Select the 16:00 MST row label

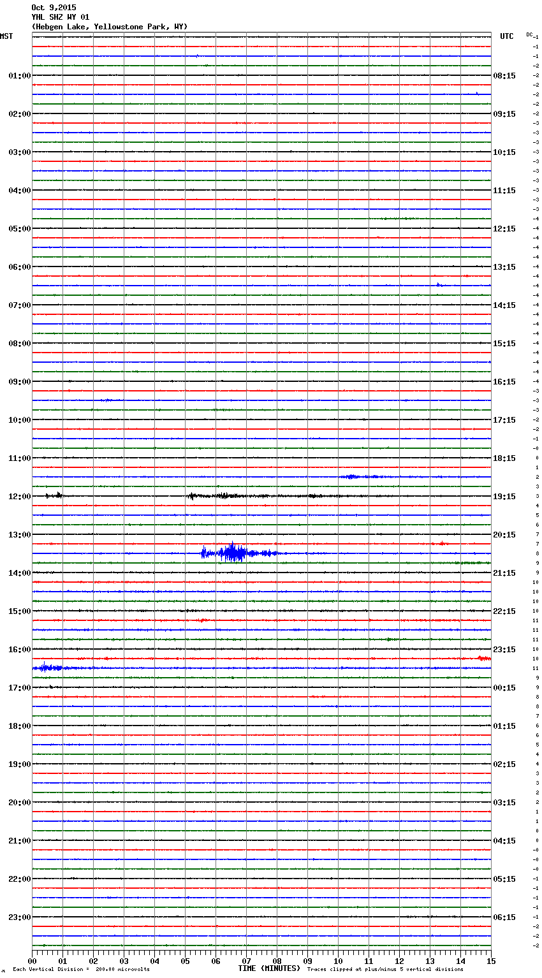point(19,650)
